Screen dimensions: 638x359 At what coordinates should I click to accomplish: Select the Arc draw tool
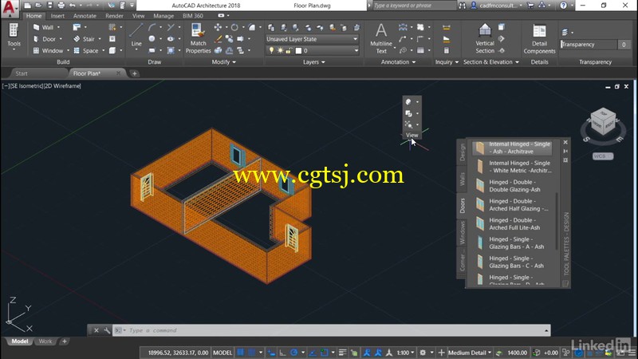[152, 27]
